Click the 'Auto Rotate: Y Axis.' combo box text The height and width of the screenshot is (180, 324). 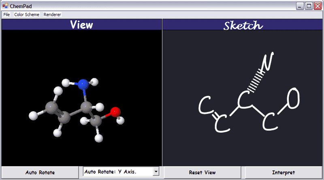tap(117, 172)
